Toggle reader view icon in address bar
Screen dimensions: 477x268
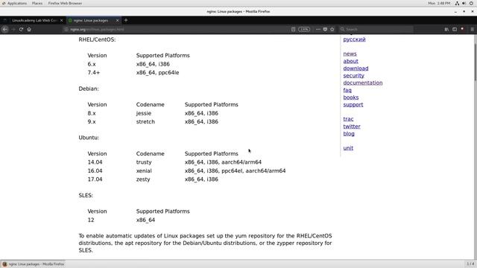293,30
